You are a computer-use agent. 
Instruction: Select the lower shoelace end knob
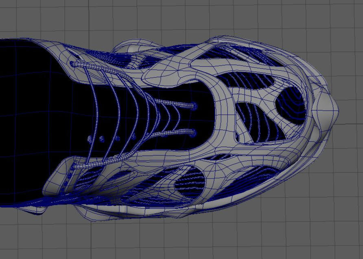tap(193, 132)
